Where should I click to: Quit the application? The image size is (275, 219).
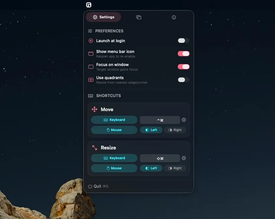pyautogui.click(x=98, y=186)
